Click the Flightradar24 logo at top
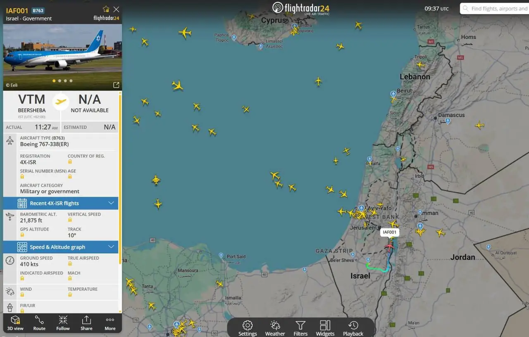 pyautogui.click(x=300, y=8)
